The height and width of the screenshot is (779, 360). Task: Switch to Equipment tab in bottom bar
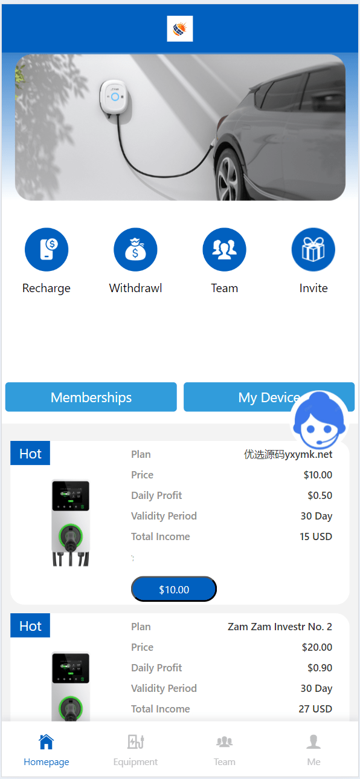coord(135,749)
